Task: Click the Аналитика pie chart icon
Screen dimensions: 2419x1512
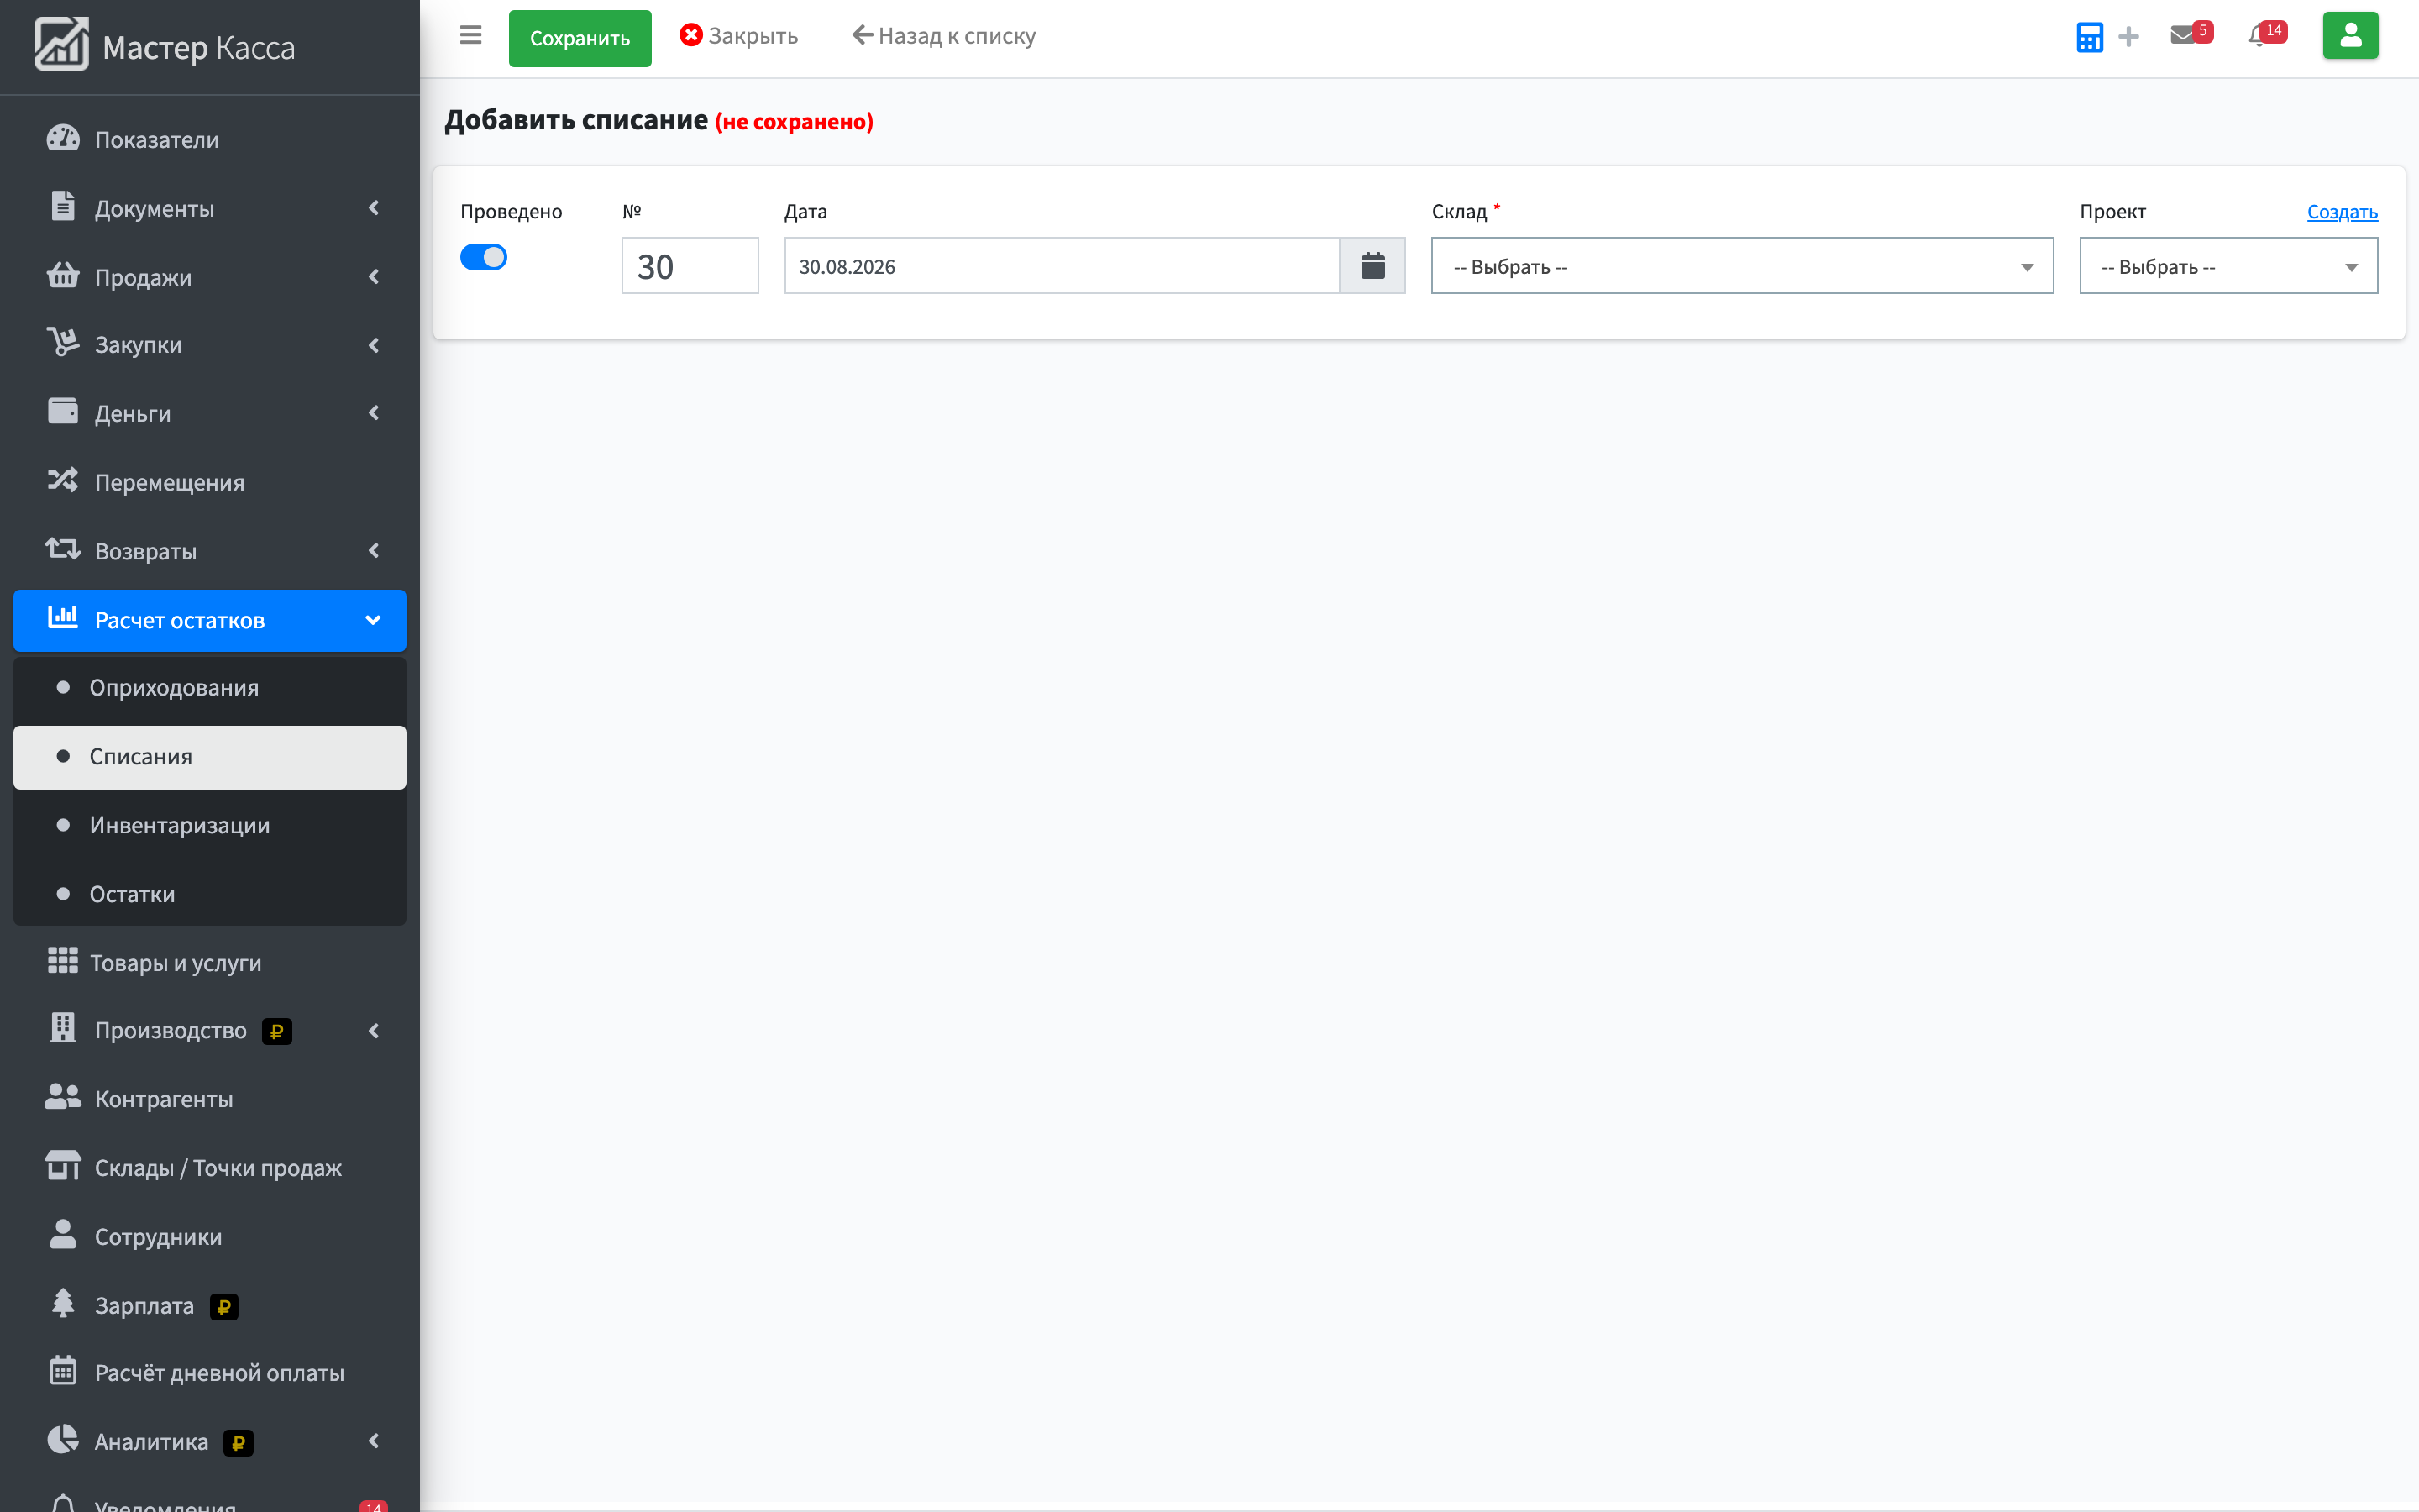Action: (x=63, y=1440)
